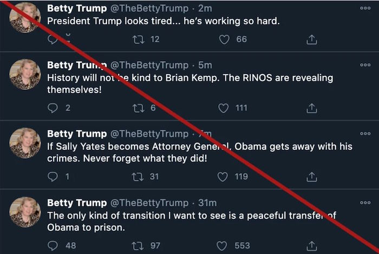This screenshot has width=379, height=254.
Task: Reply to the Brian Kemp tweet
Action: 53,108
